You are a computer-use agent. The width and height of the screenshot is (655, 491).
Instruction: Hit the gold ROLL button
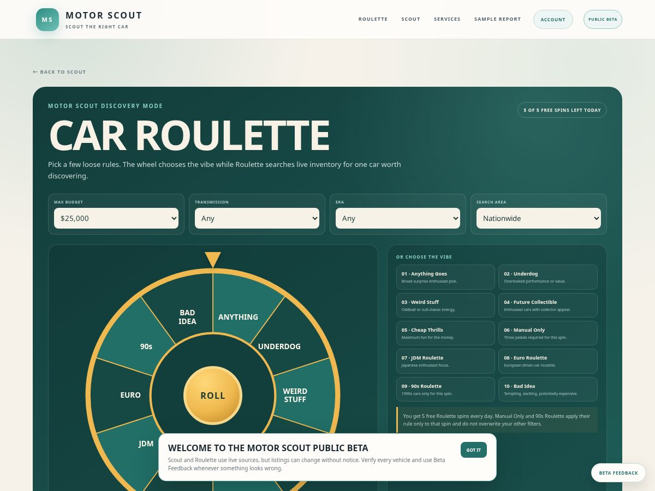pos(213,396)
